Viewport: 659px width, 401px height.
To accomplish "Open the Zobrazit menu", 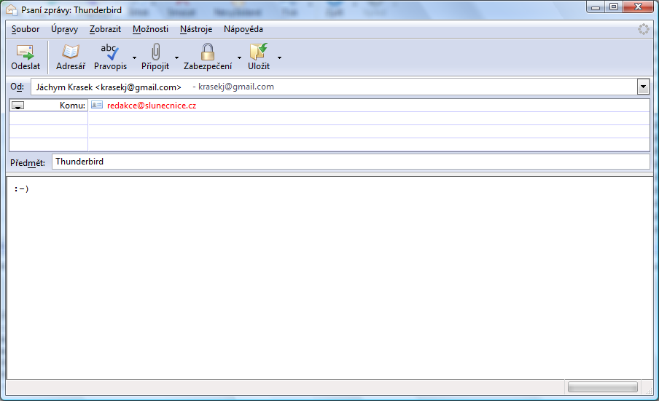I will click(105, 29).
